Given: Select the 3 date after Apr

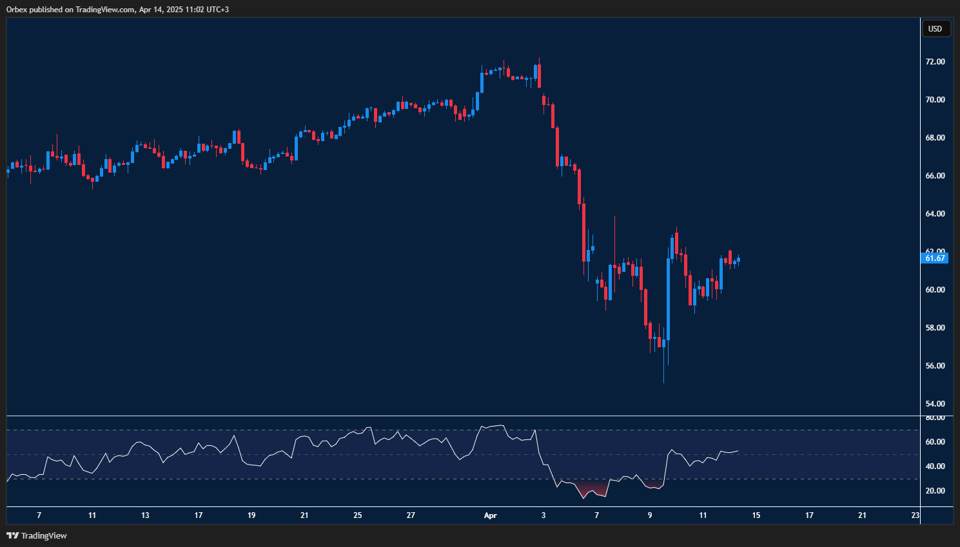Looking at the screenshot, I should click(544, 515).
